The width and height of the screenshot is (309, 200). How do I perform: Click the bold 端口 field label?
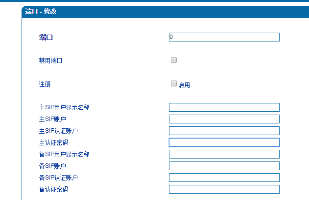(x=46, y=37)
